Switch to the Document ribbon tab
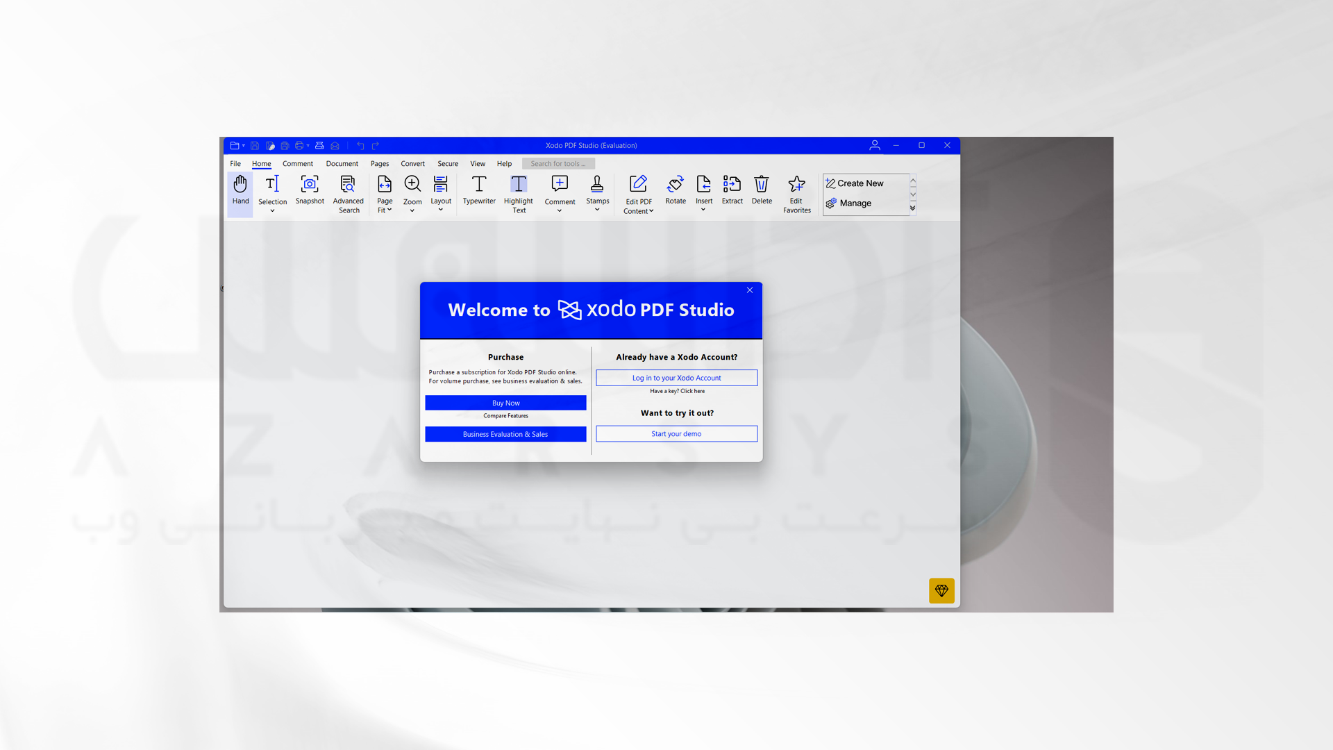The image size is (1333, 750). (x=342, y=164)
